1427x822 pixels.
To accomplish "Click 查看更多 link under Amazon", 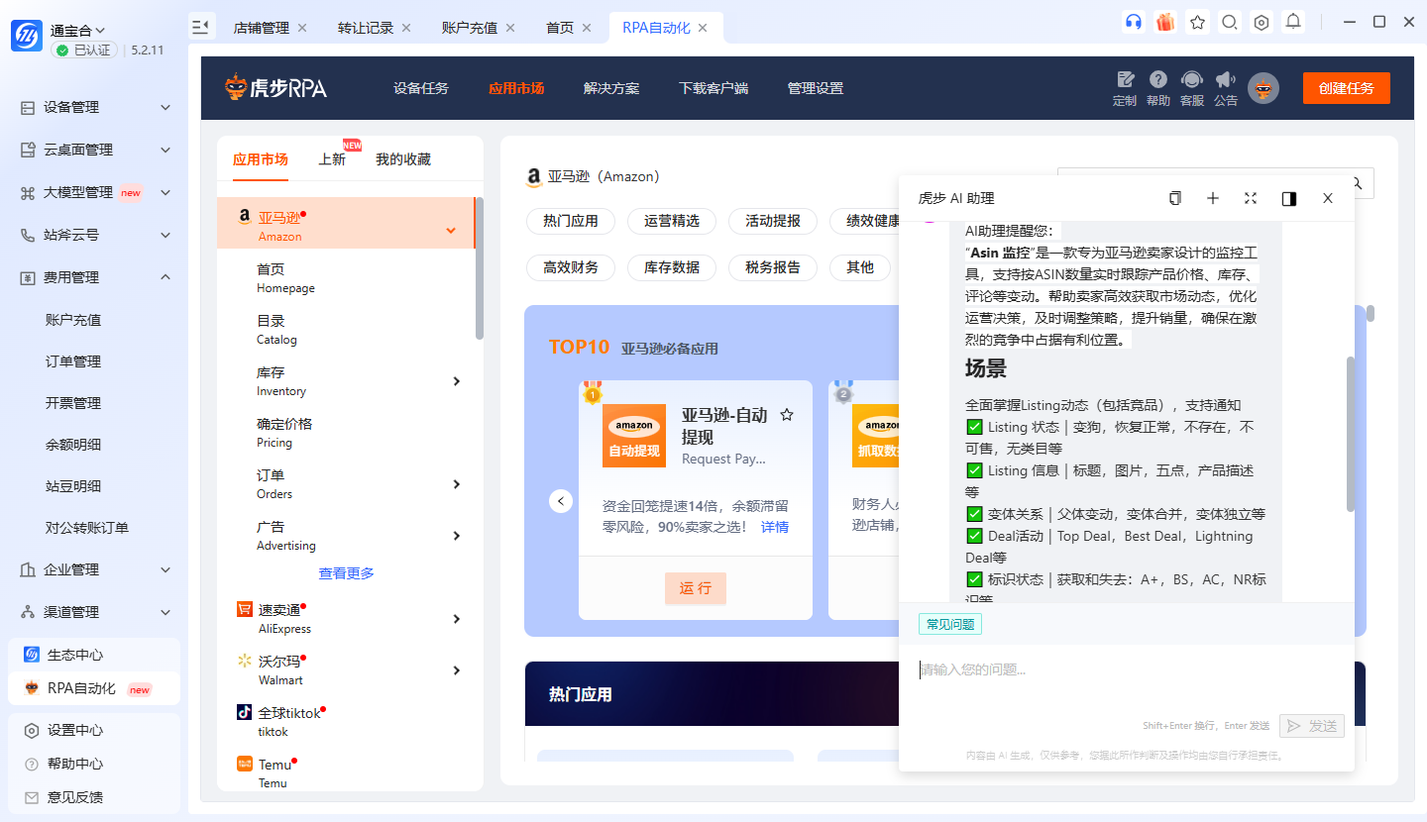I will (346, 573).
